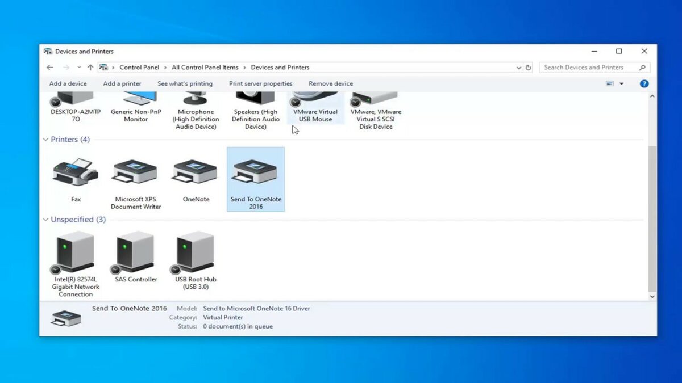Collapse the Unspecified (3) group

(46, 220)
